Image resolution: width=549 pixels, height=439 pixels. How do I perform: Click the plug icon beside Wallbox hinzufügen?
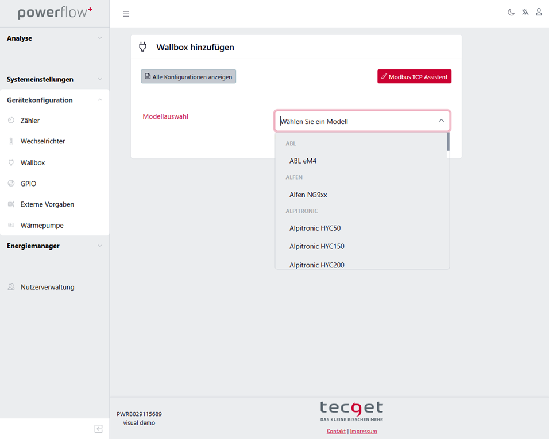143,47
